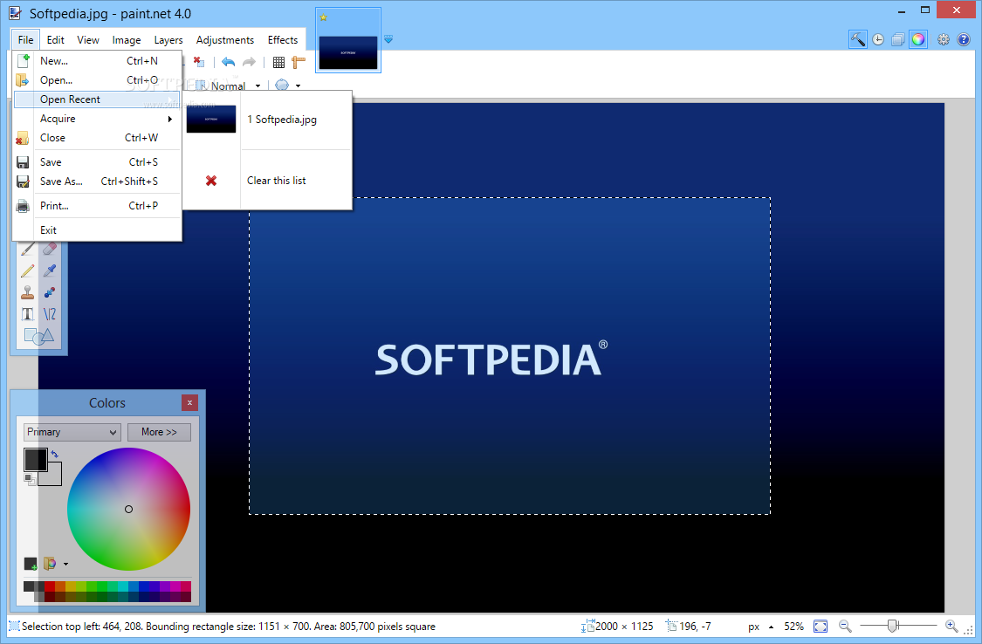Viewport: 982px width, 644px height.
Task: Swap primary and secondary colors arrow
Action: pos(54,454)
